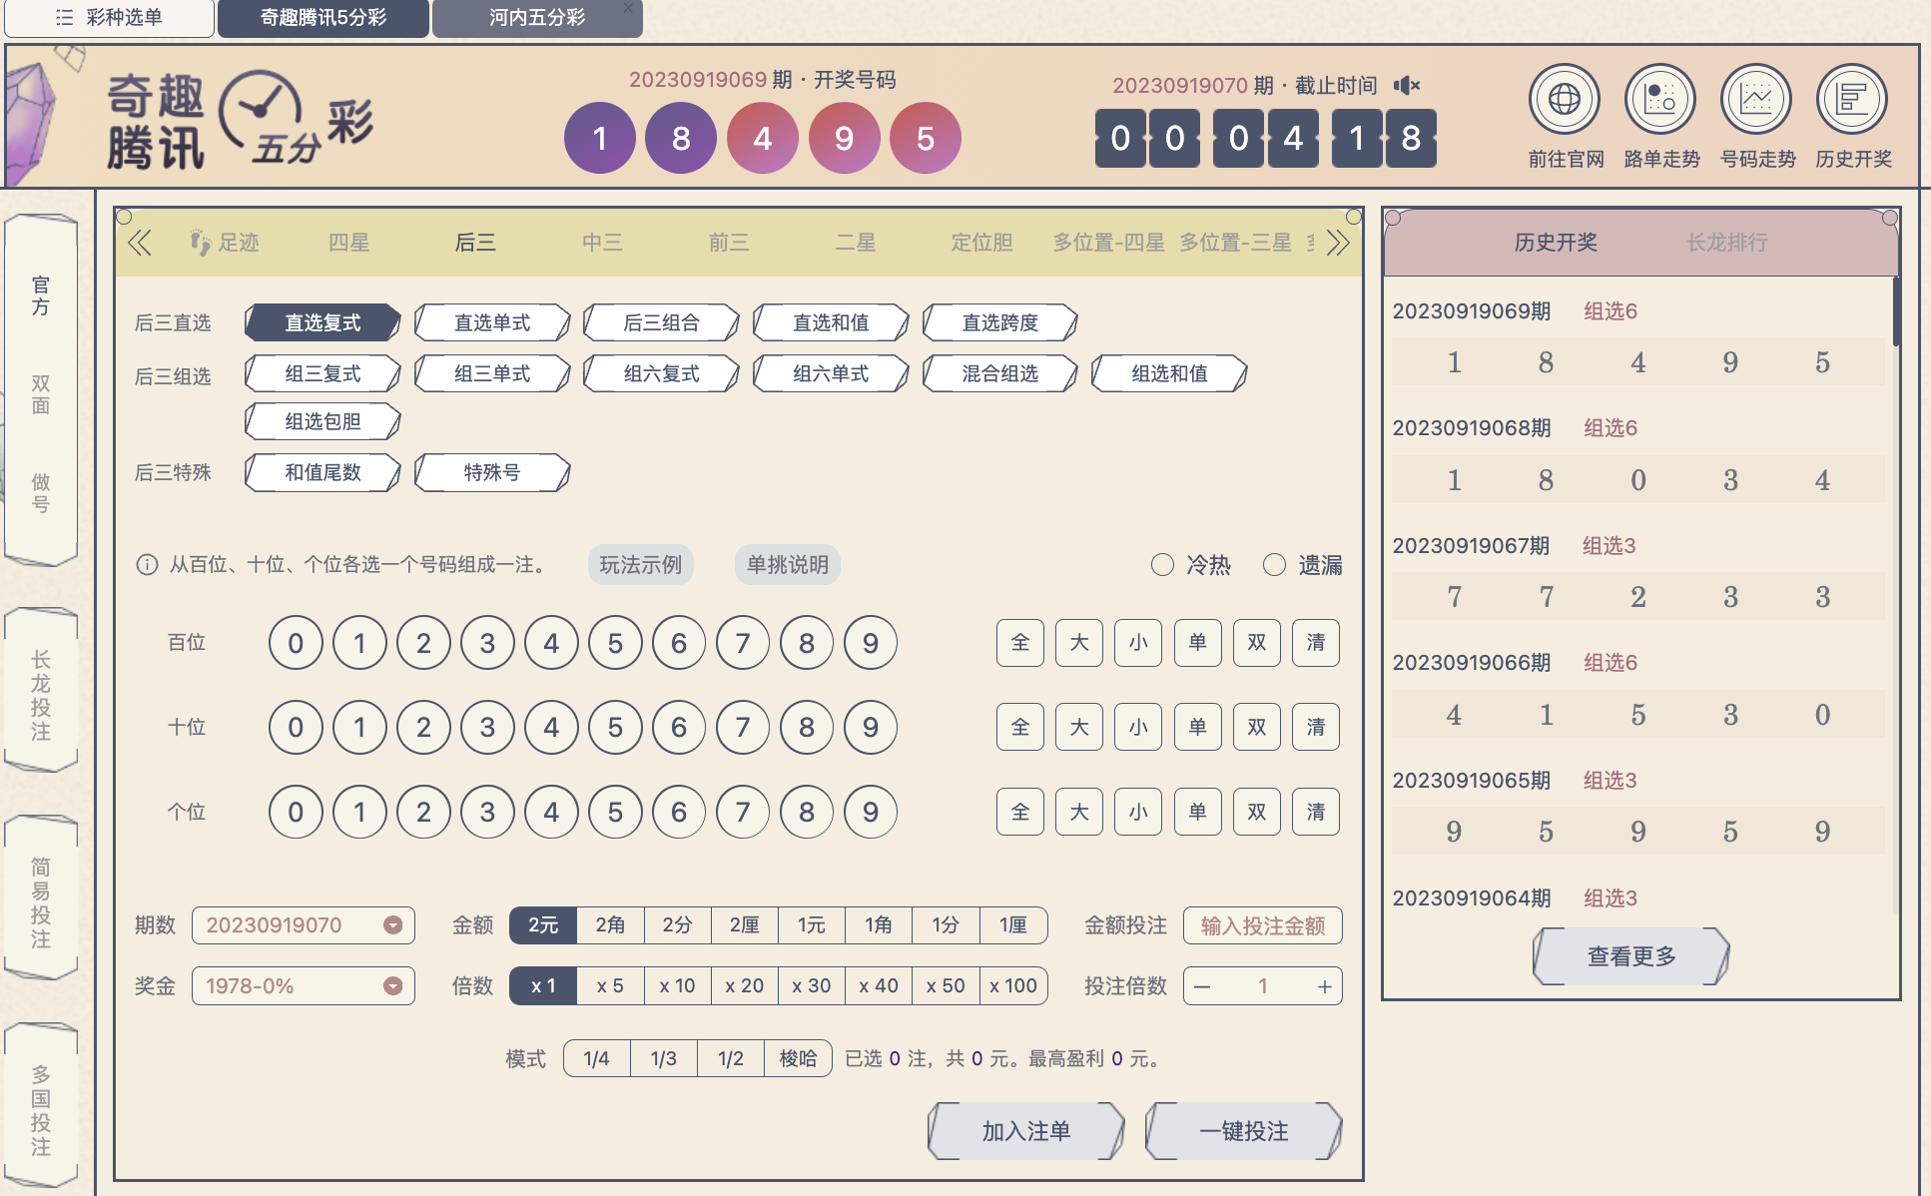Select number 9 in 百位 row

click(871, 643)
